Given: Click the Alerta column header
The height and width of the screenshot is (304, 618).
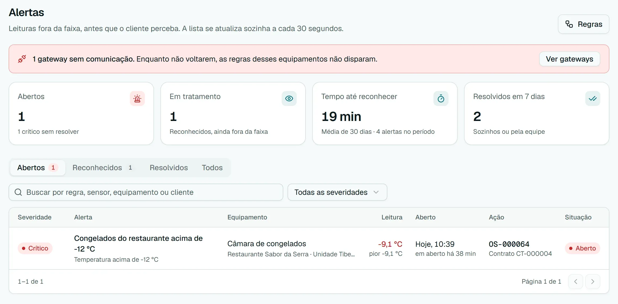Looking at the screenshot, I should (83, 217).
